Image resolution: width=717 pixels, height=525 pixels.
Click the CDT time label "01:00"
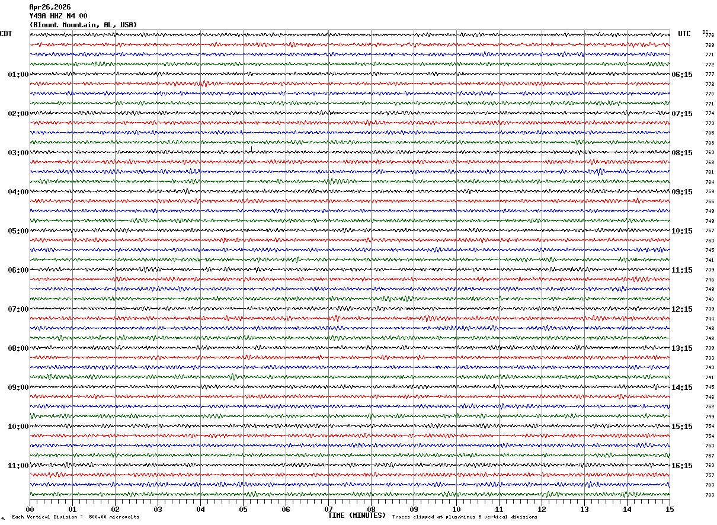point(18,75)
